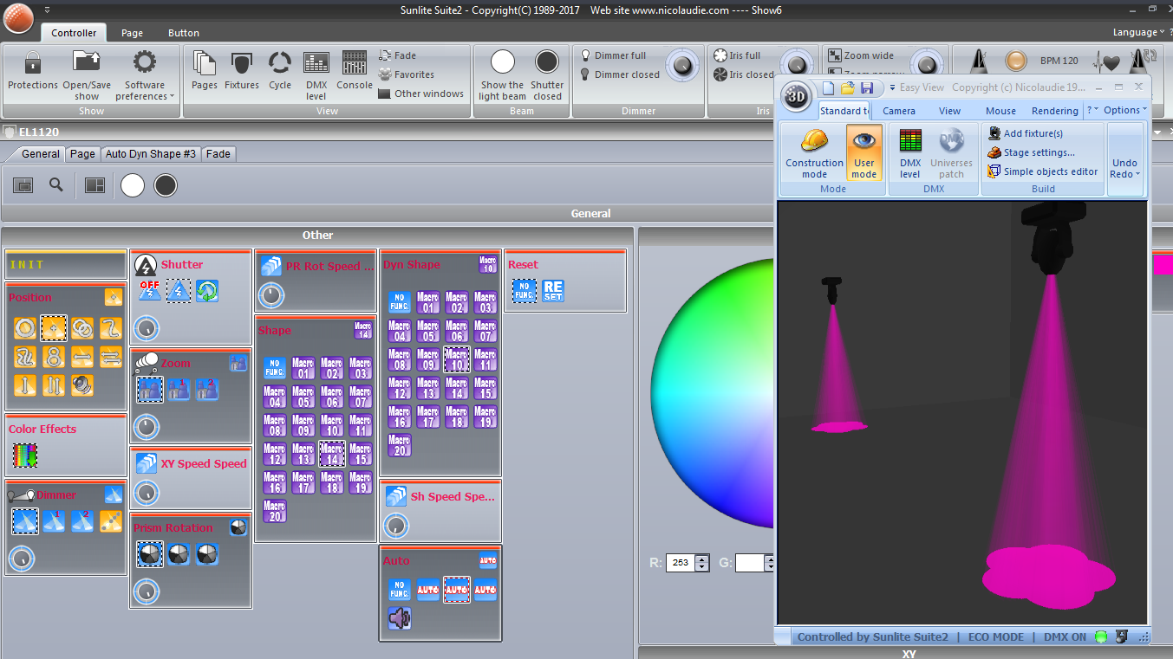Open the Cycle view
Viewport: 1173px width, 659px height.
(x=280, y=71)
